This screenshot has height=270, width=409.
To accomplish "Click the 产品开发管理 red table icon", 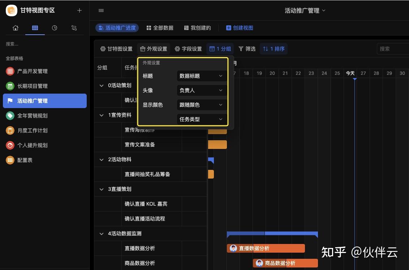I will coord(10,71).
